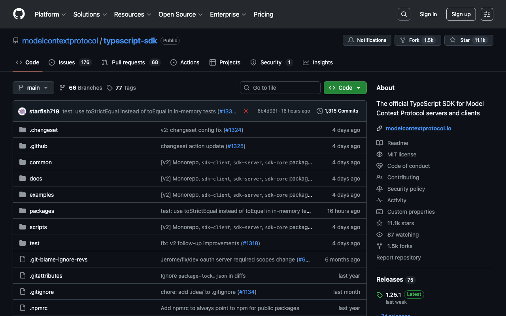506x316 pixels.
Task: Click the packages folder icon
Action: click(23, 211)
